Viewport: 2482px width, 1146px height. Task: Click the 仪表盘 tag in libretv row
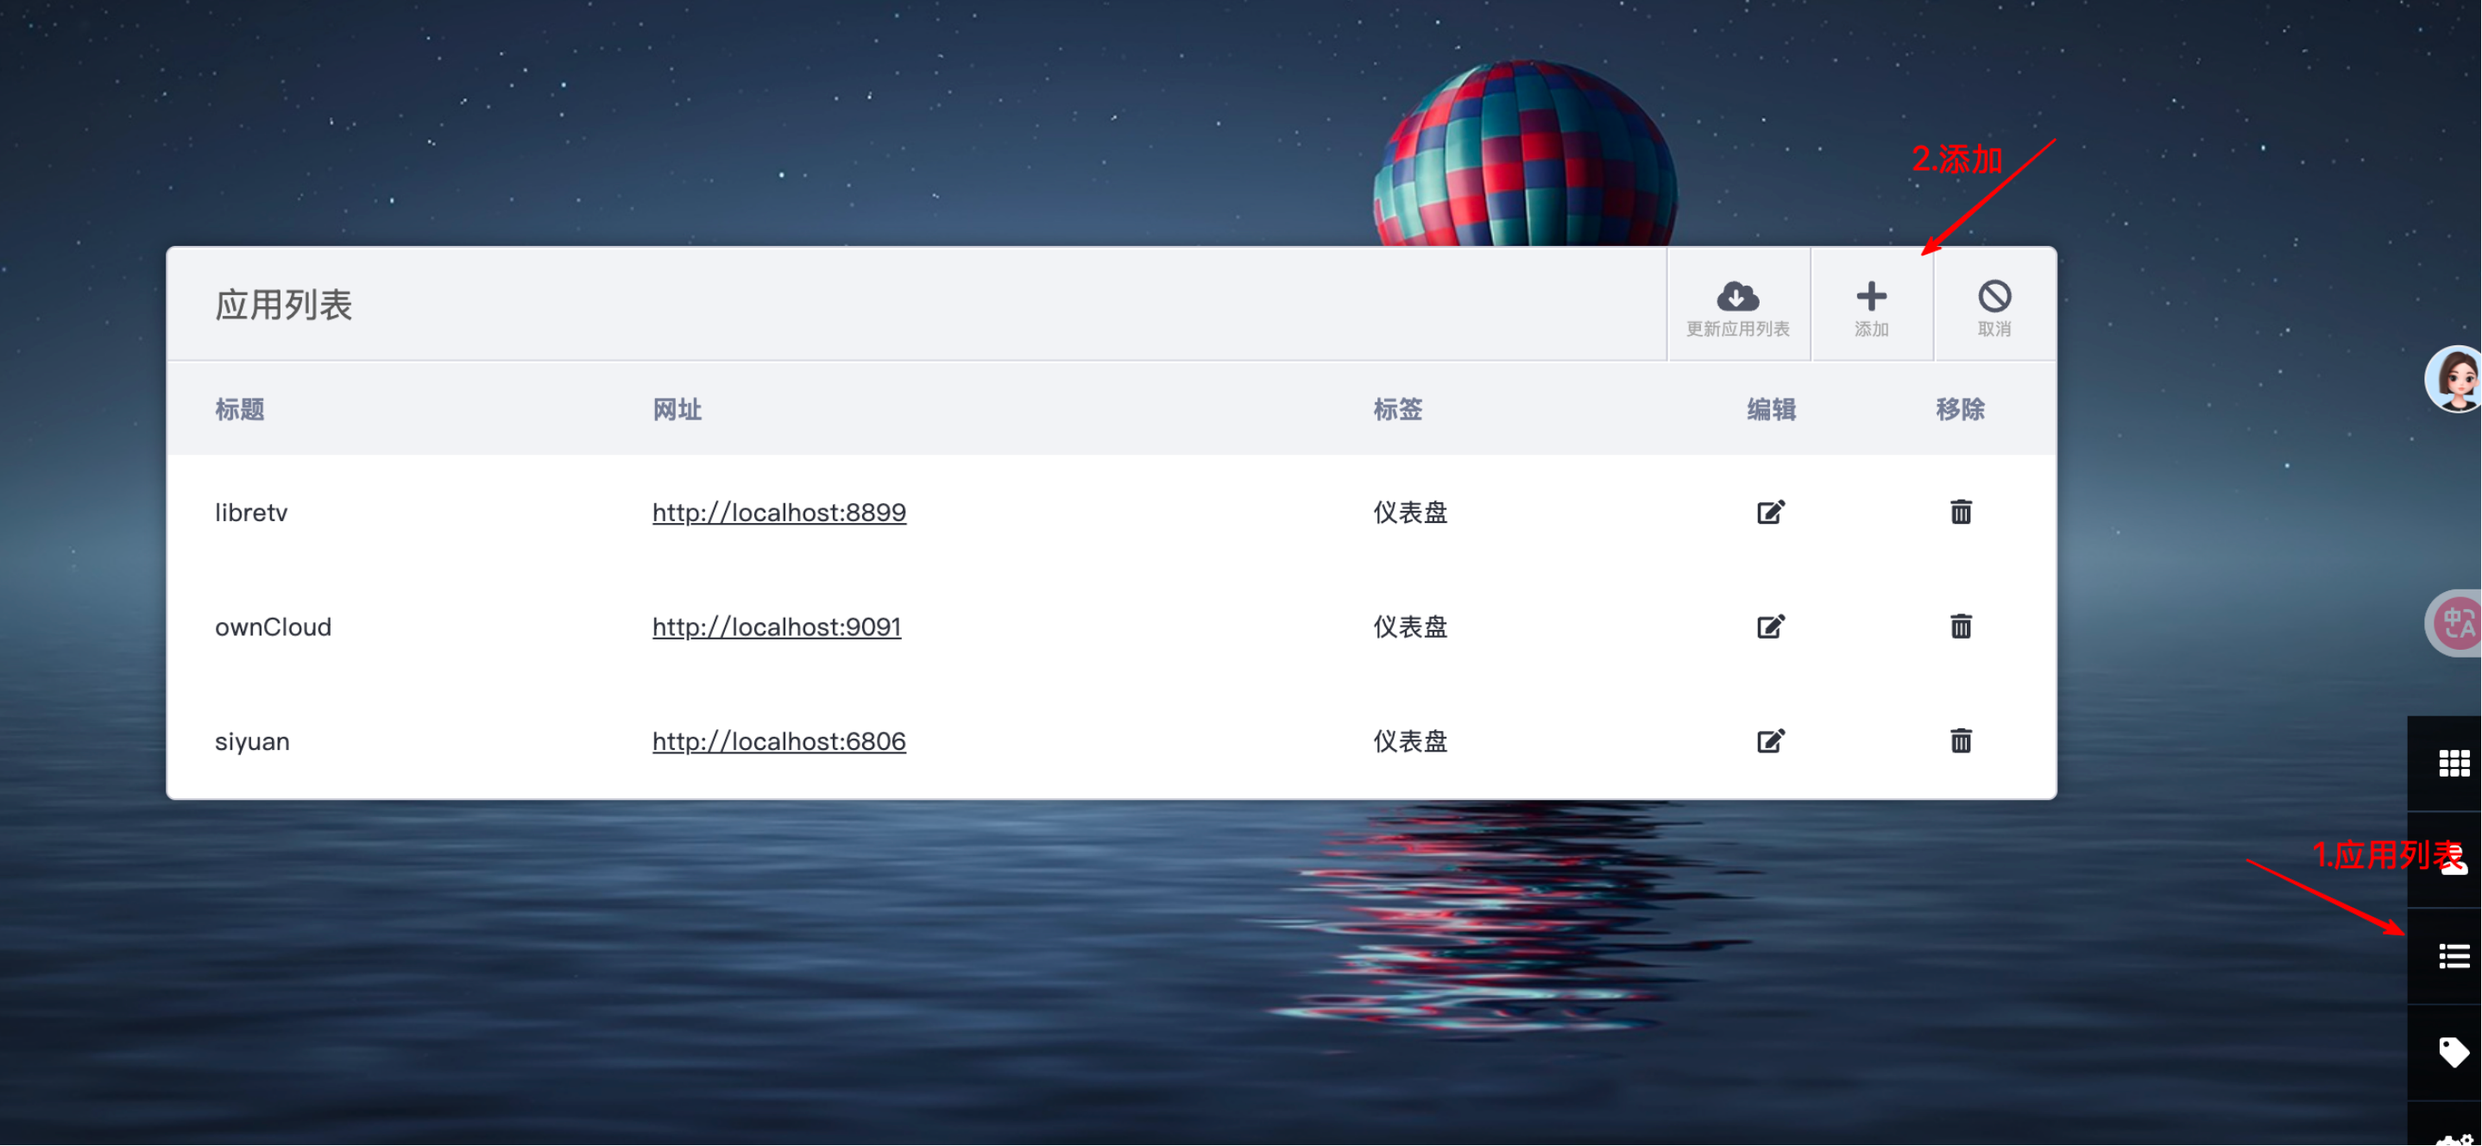coord(1410,512)
